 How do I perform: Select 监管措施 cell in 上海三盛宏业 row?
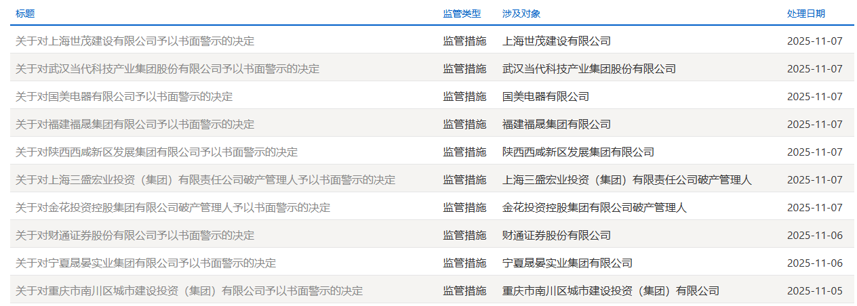click(x=464, y=179)
